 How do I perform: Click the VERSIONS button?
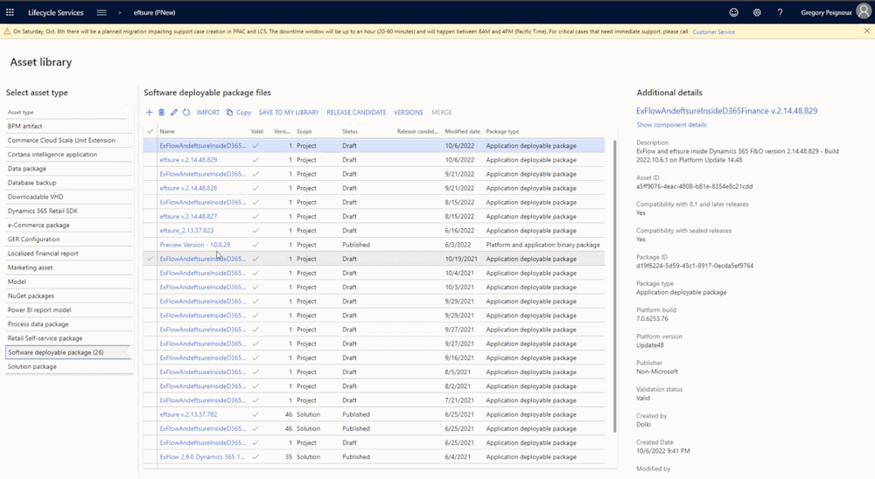[x=408, y=112]
